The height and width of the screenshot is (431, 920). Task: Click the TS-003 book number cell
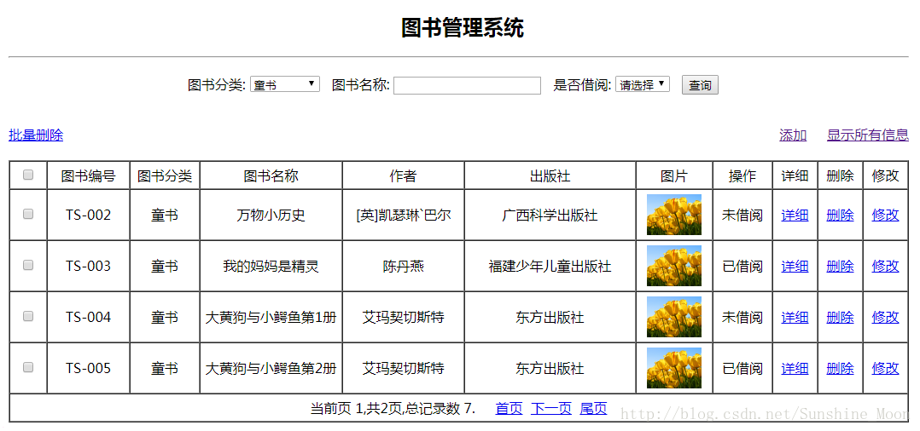88,266
